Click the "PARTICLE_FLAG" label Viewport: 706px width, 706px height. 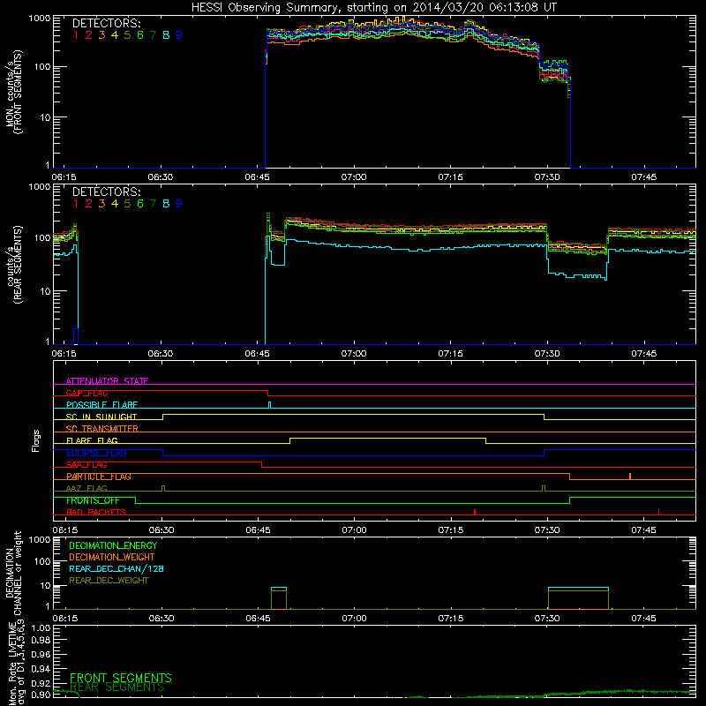tap(99, 477)
